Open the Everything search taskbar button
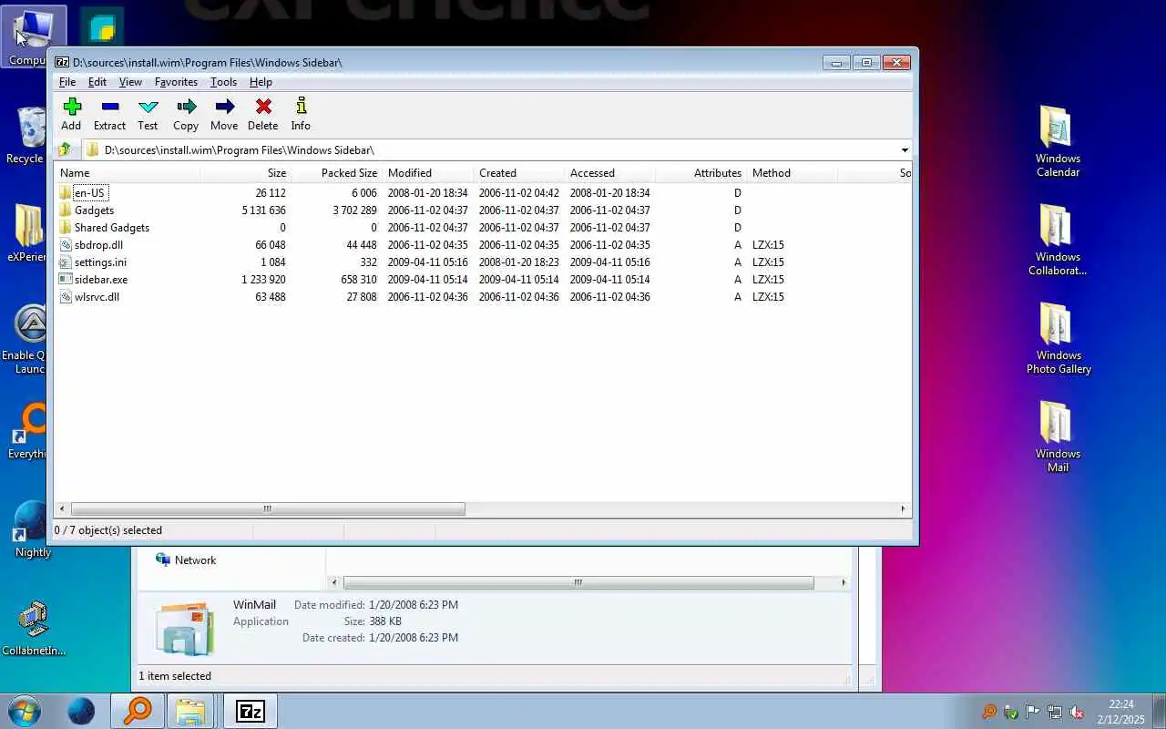1166x729 pixels. click(x=138, y=711)
